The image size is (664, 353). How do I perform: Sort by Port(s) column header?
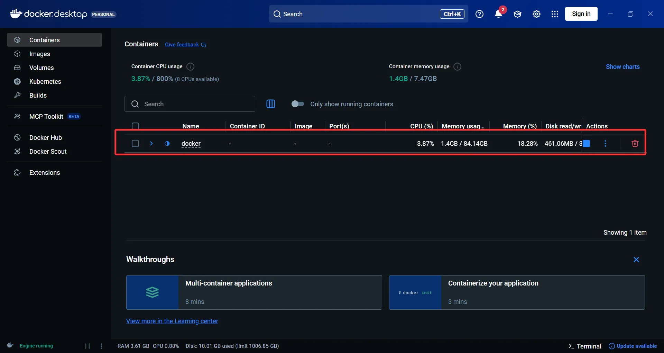coord(339,126)
